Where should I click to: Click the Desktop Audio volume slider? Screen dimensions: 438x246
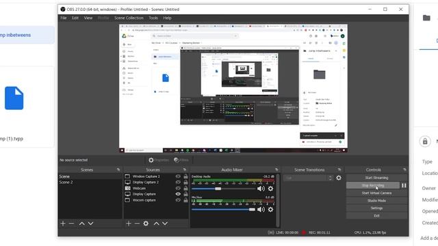point(223,189)
